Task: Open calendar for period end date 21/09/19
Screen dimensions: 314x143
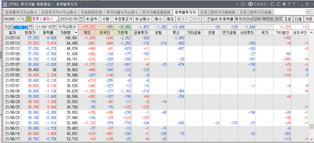Action: [x=54, y=27]
